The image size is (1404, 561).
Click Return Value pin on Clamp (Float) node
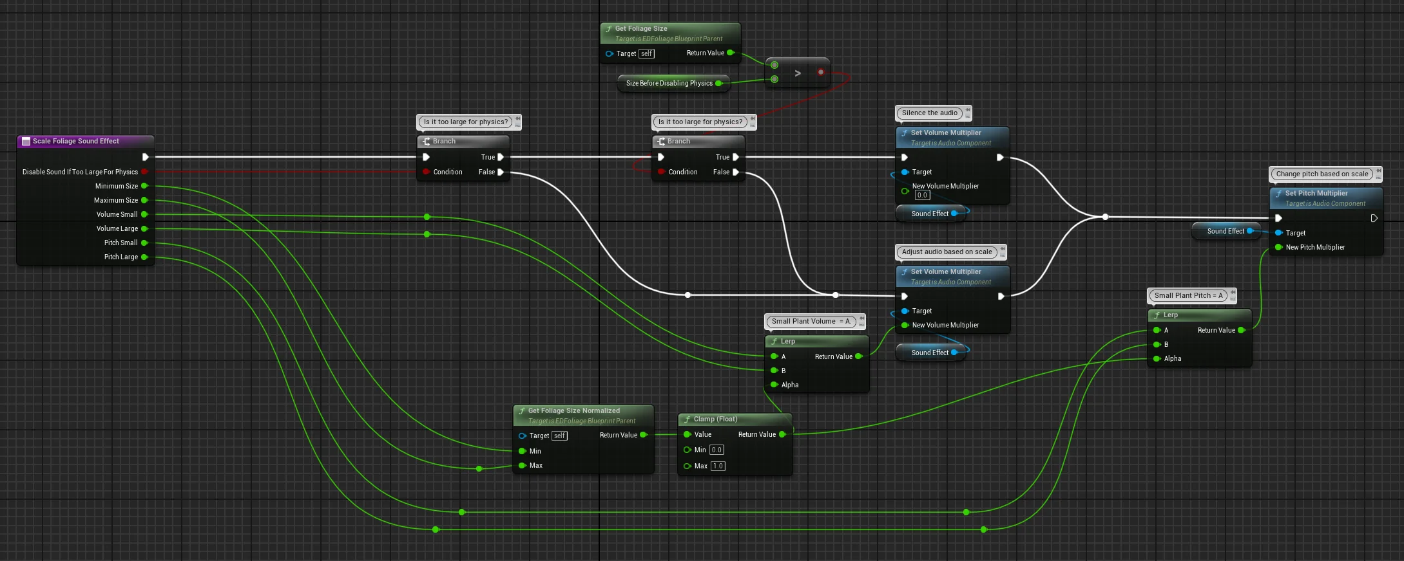(x=782, y=434)
